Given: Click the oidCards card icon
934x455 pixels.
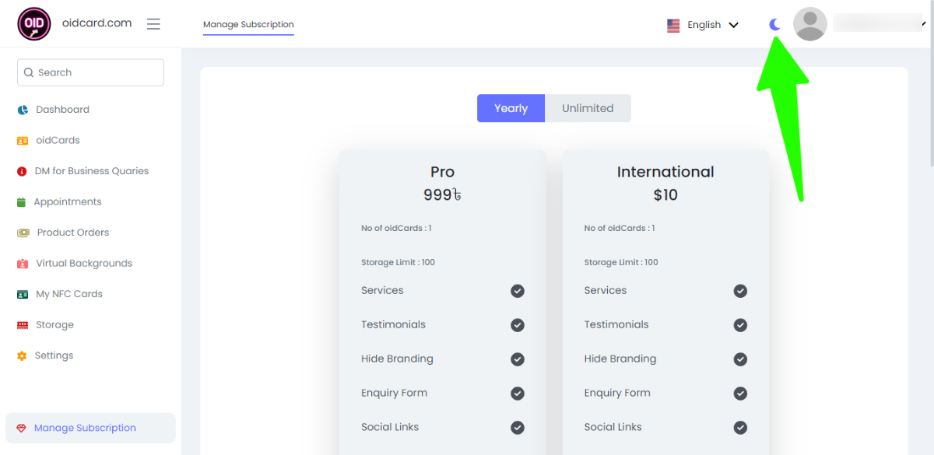Looking at the screenshot, I should pos(23,141).
